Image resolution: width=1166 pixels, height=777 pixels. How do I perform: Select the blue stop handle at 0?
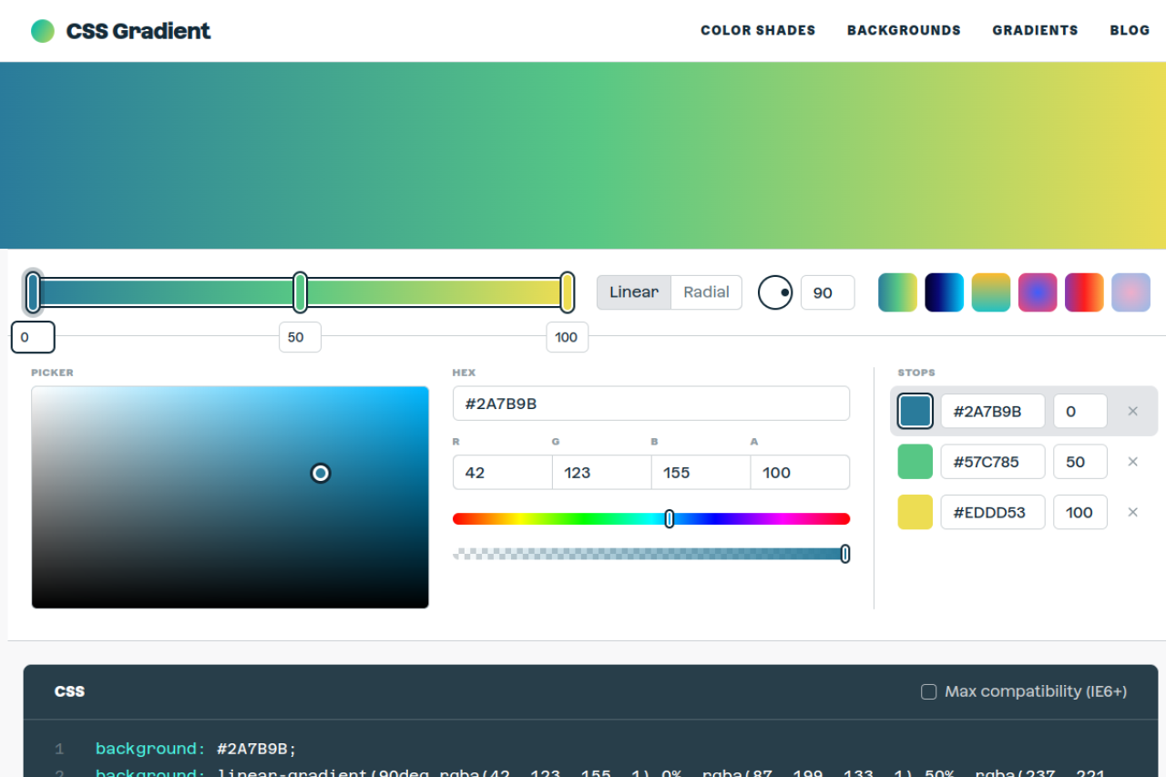pos(34,292)
